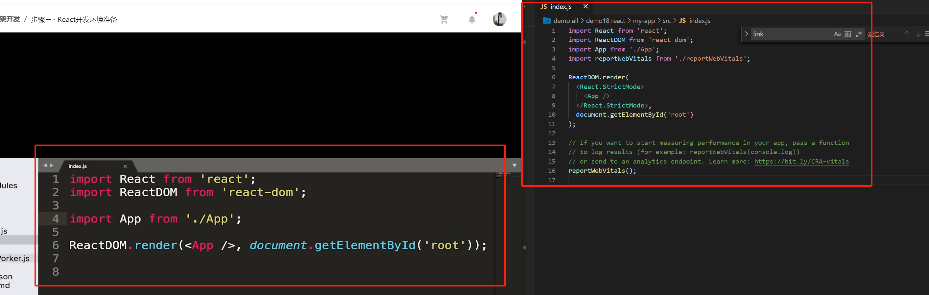Click "document.getElementById('root')" on VS Code line 10
This screenshot has width=929, height=295.
(x=635, y=115)
